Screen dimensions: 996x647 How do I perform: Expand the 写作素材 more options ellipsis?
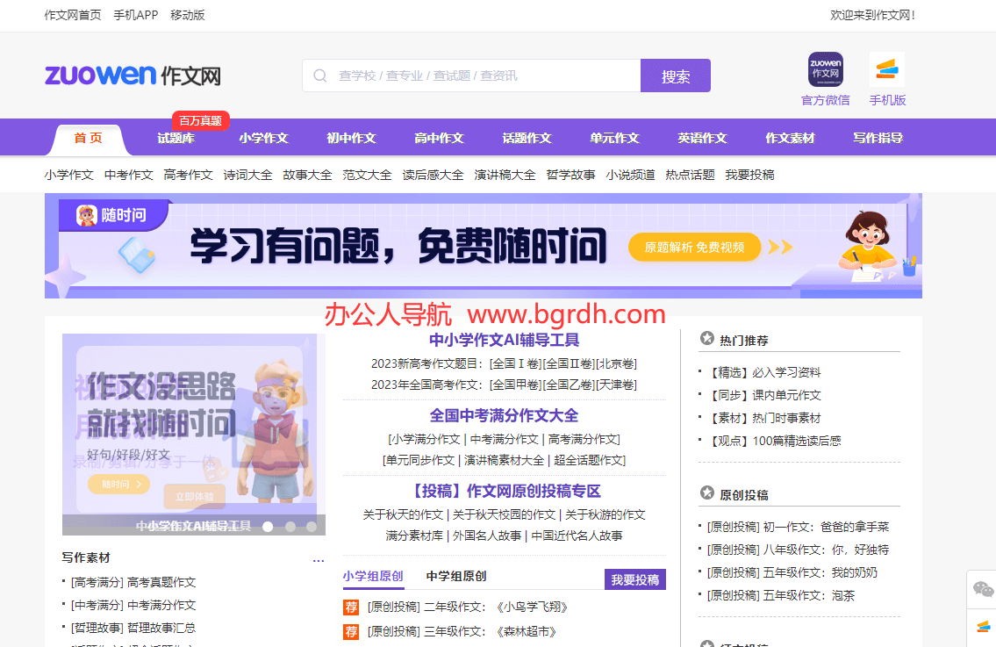(319, 558)
